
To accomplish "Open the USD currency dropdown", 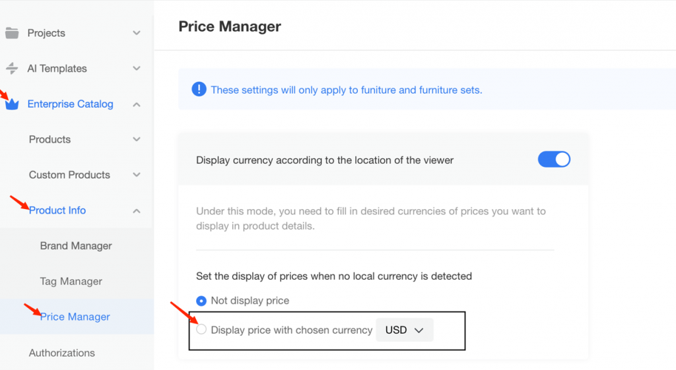I will tap(404, 330).
